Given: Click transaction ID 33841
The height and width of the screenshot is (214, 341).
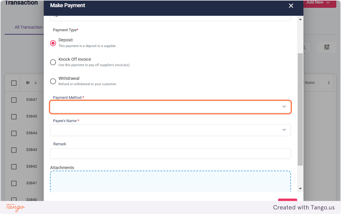Looking at the screenshot, I should click(x=32, y=183).
